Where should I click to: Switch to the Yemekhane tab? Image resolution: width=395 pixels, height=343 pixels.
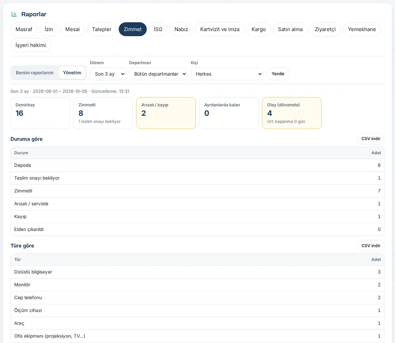point(362,29)
